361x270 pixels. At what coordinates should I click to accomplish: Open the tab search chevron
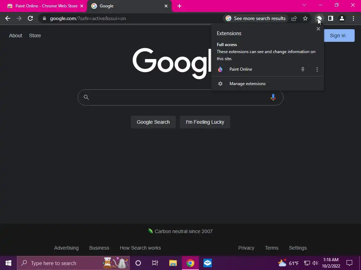point(304,5)
